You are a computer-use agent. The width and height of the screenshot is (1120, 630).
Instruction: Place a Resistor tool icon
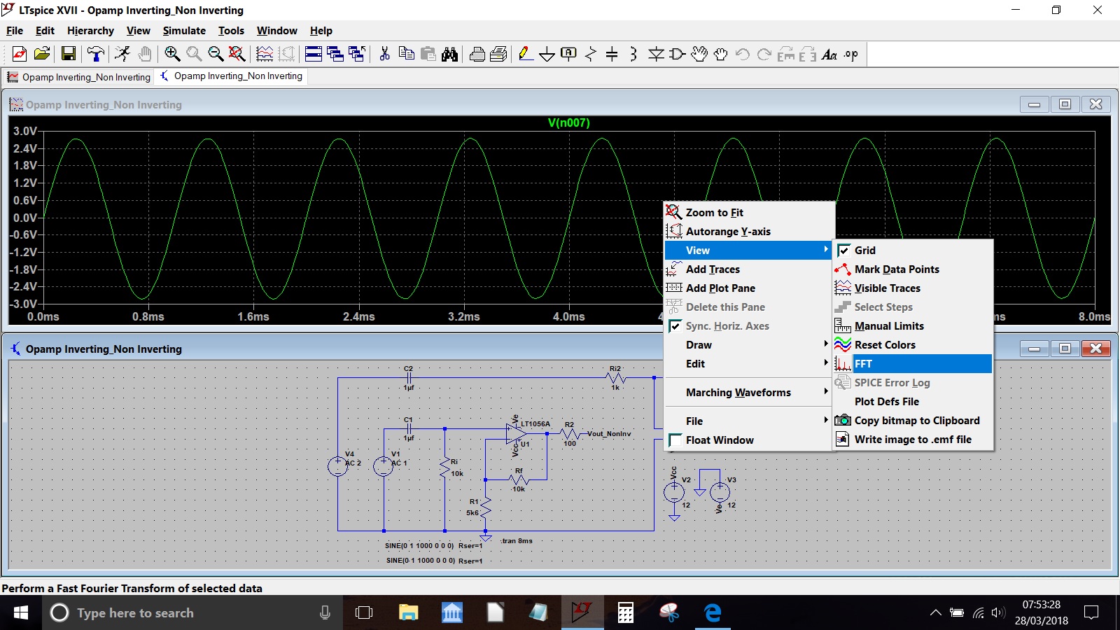pos(591,55)
